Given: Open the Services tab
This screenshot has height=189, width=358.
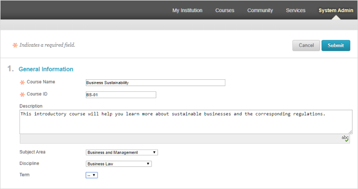Looking at the screenshot, I should click(x=295, y=10).
